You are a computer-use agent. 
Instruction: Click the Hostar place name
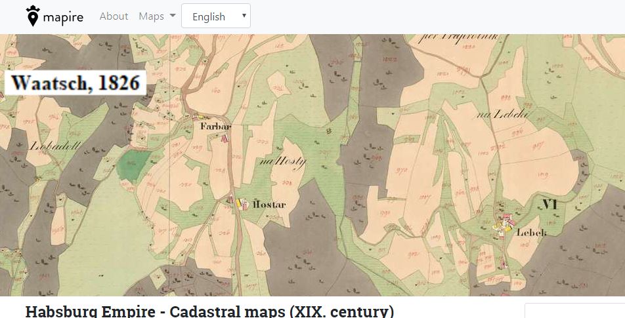coord(269,205)
